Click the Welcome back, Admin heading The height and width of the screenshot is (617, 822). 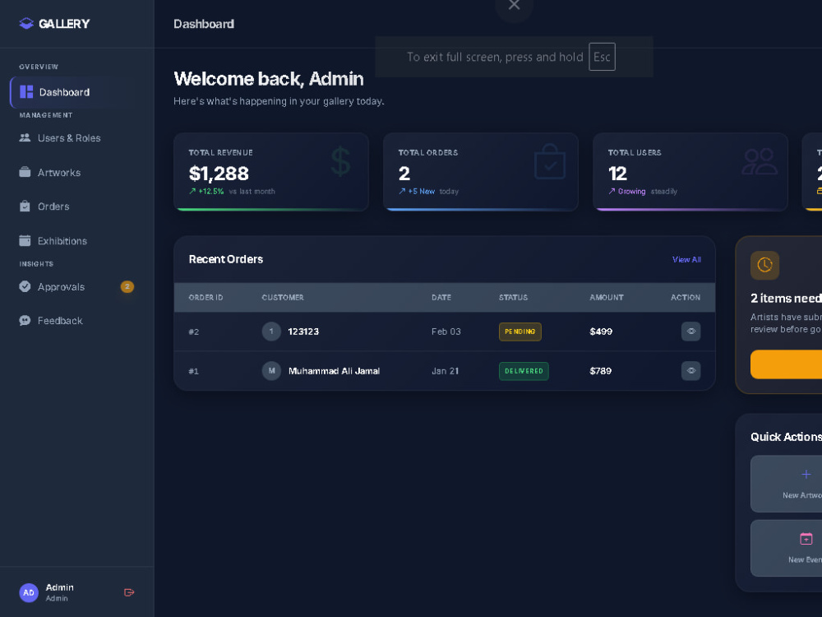tap(269, 79)
